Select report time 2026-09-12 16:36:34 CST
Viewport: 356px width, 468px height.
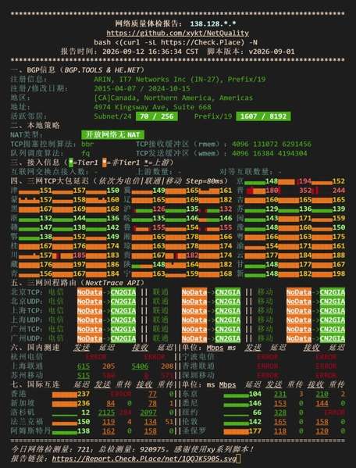point(150,52)
